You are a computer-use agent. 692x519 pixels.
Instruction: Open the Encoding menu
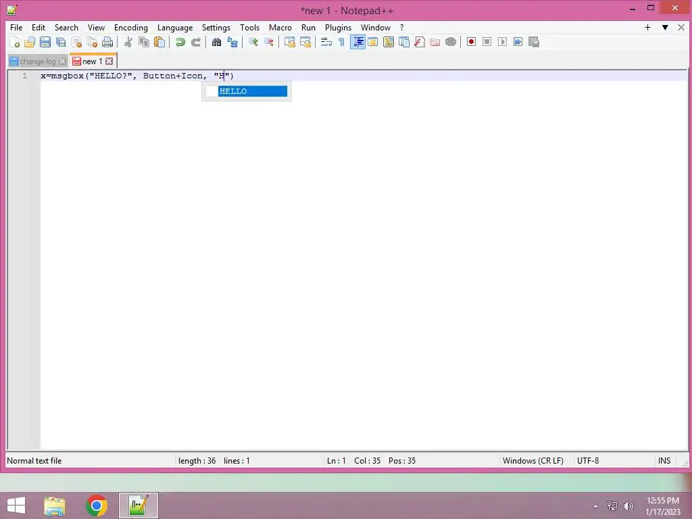pos(131,27)
